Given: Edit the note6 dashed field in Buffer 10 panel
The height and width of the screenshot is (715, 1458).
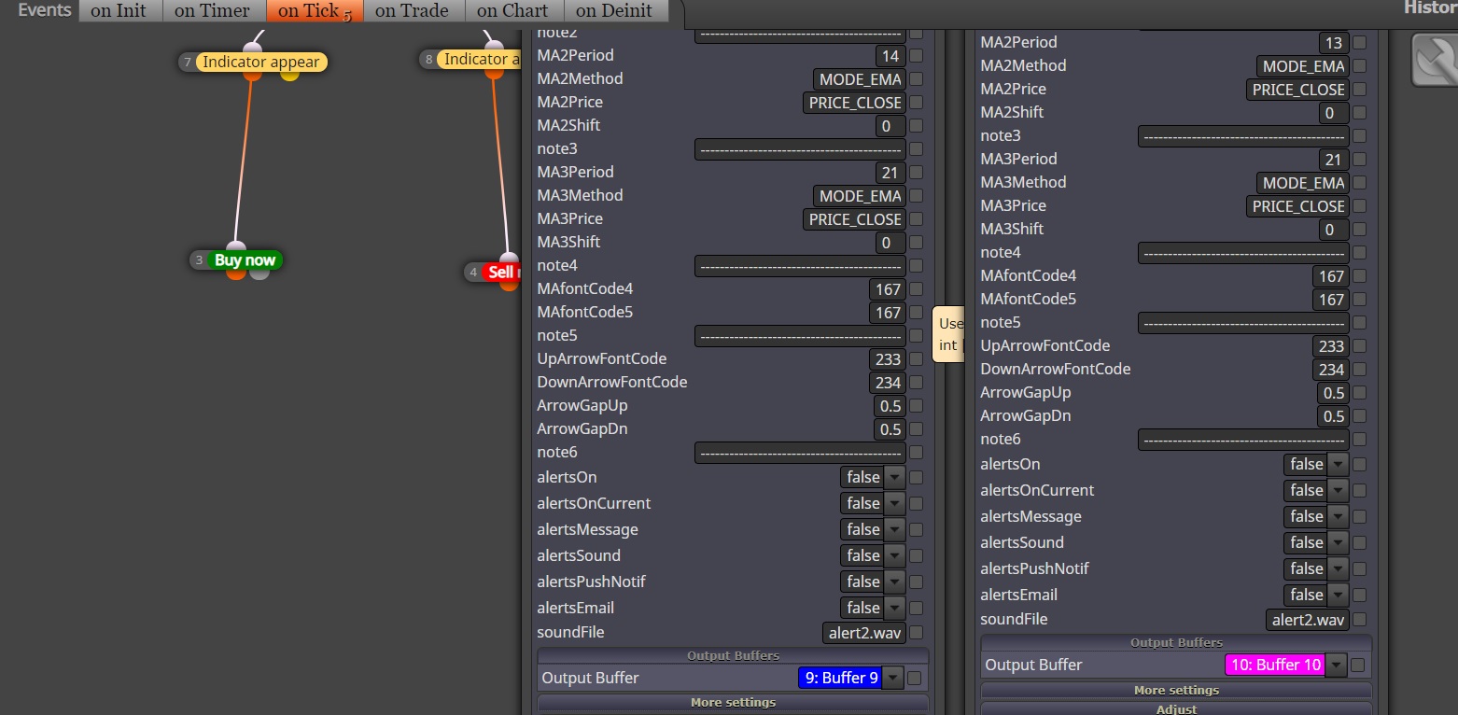Looking at the screenshot, I should click(1243, 440).
